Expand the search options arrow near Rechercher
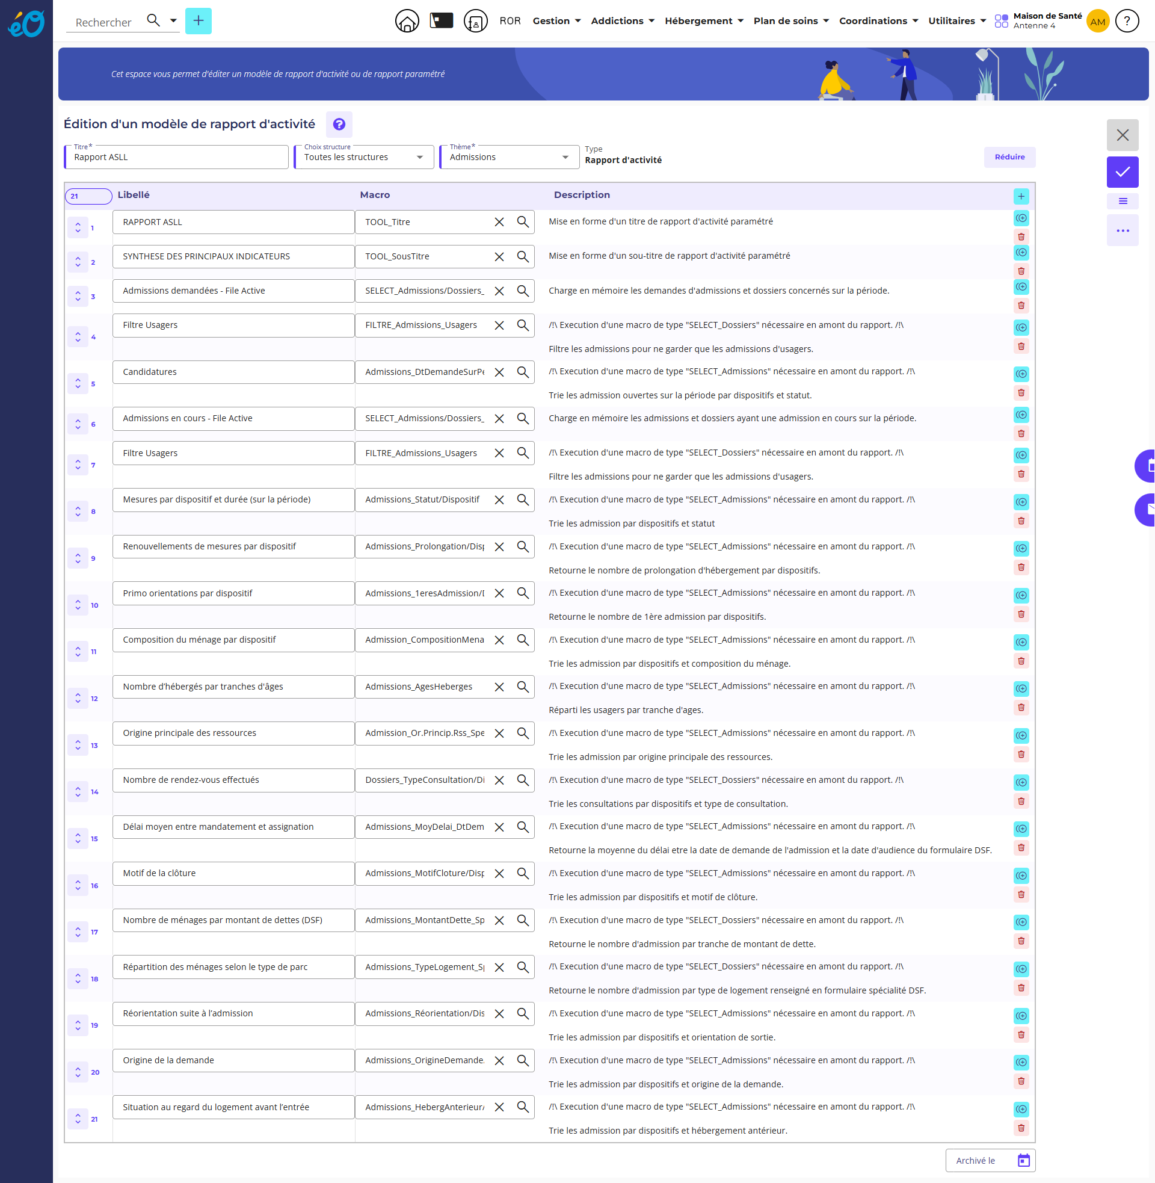 click(x=173, y=20)
